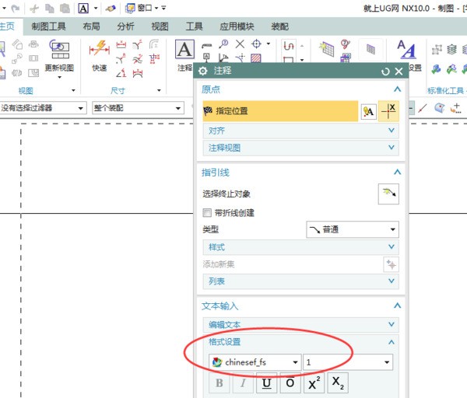Apply superscript formatting button
Image resolution: width=467 pixels, height=398 pixels.
point(313,382)
